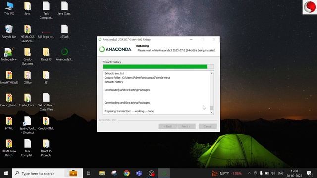Select the Anaconda3 installer desktop icon
The image size is (317, 178).
pyautogui.click(x=64, y=54)
